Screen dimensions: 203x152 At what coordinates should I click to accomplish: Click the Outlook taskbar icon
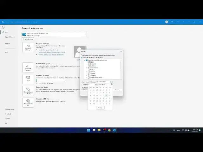coord(114,130)
